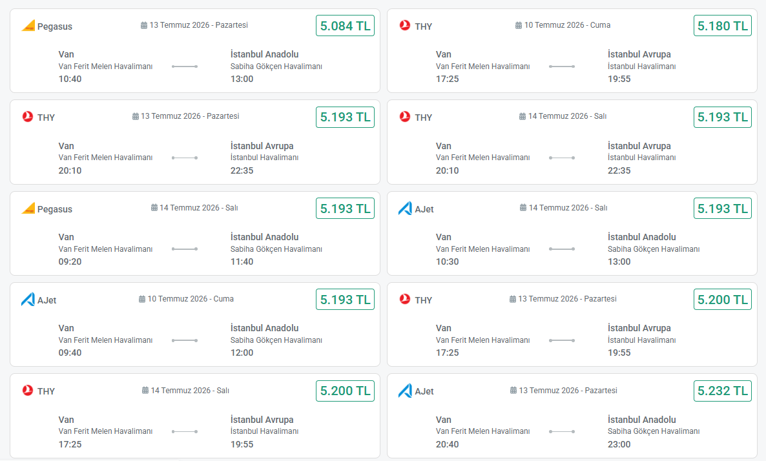
Task: Pick the 5.200 TL fare for 13 Temmuz
Action: click(723, 300)
